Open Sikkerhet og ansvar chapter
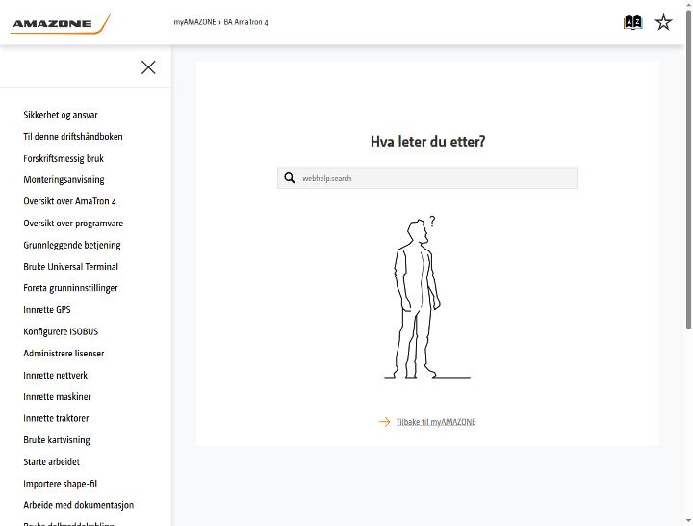Screen dimensions: 693x526 point(61,115)
